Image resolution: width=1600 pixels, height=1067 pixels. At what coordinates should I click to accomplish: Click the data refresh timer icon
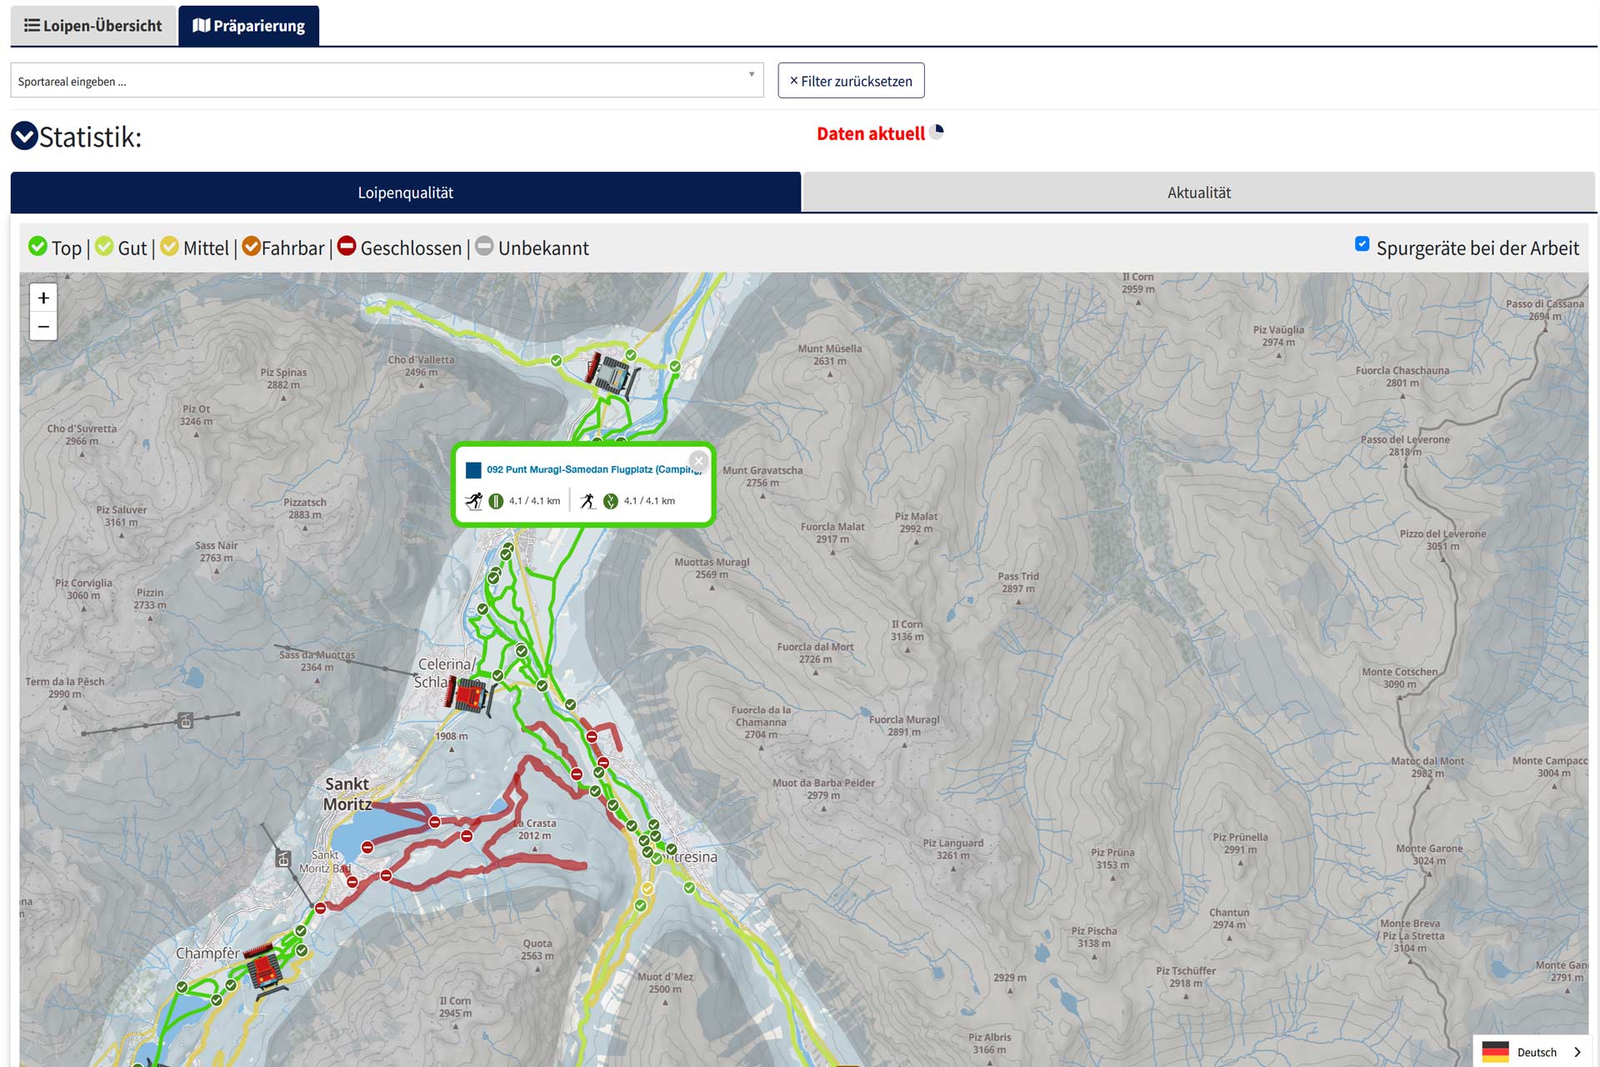(937, 132)
